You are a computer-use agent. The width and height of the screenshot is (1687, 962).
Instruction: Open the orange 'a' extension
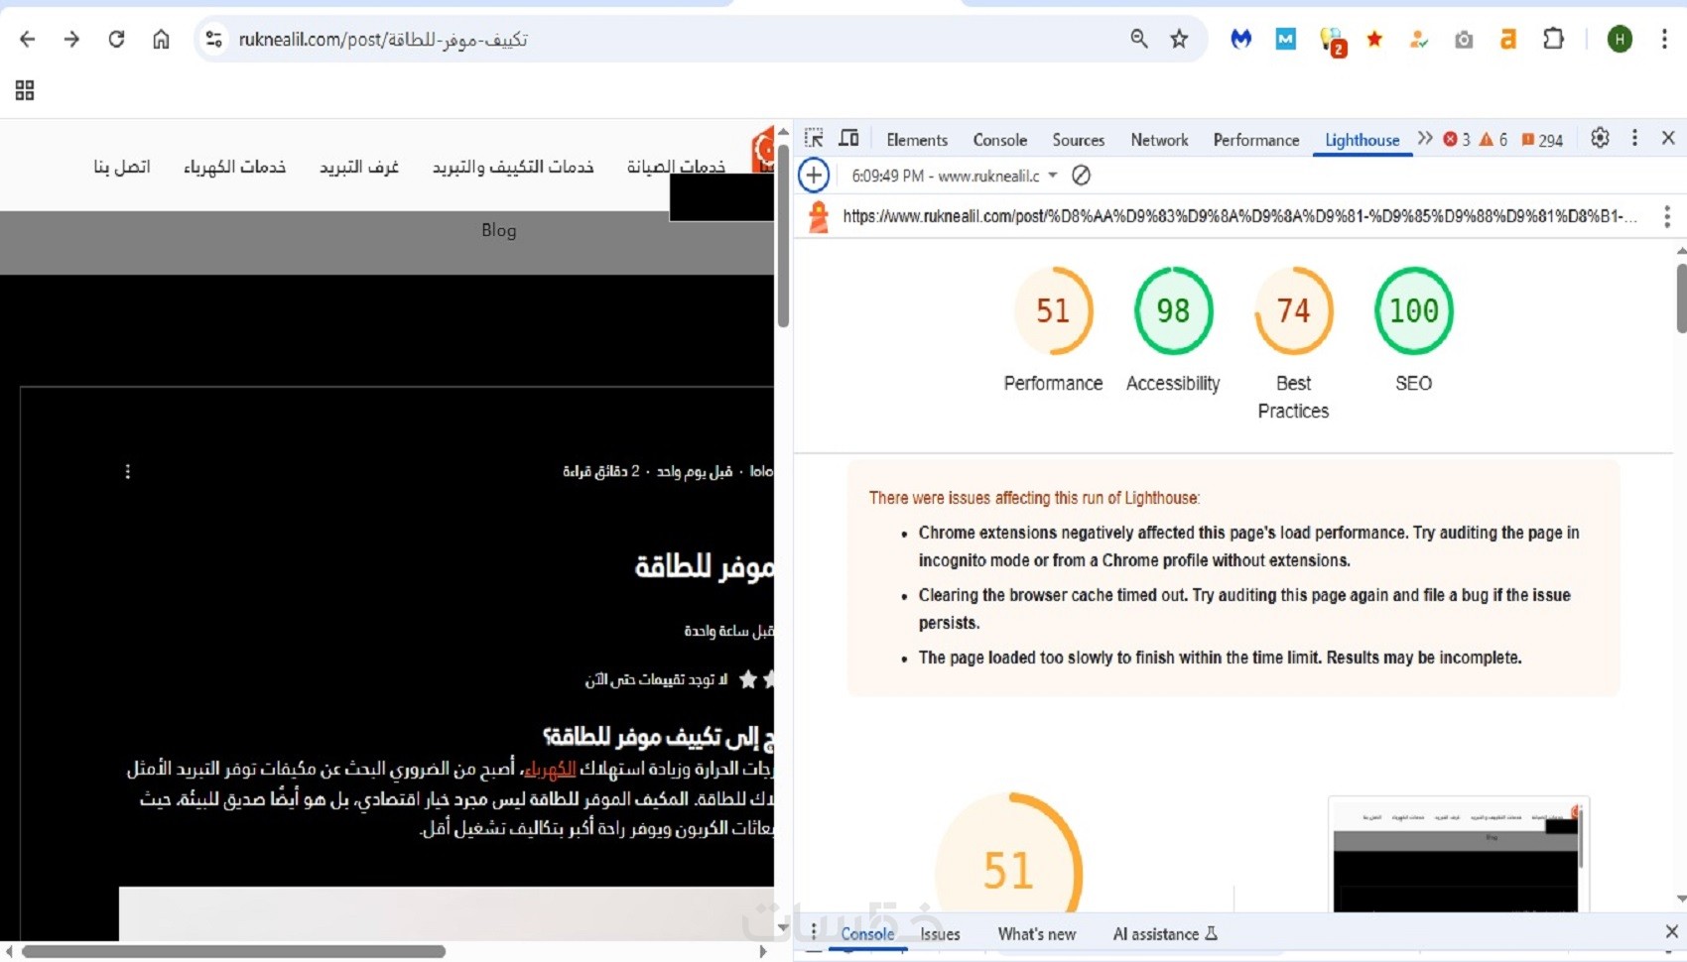1508,39
